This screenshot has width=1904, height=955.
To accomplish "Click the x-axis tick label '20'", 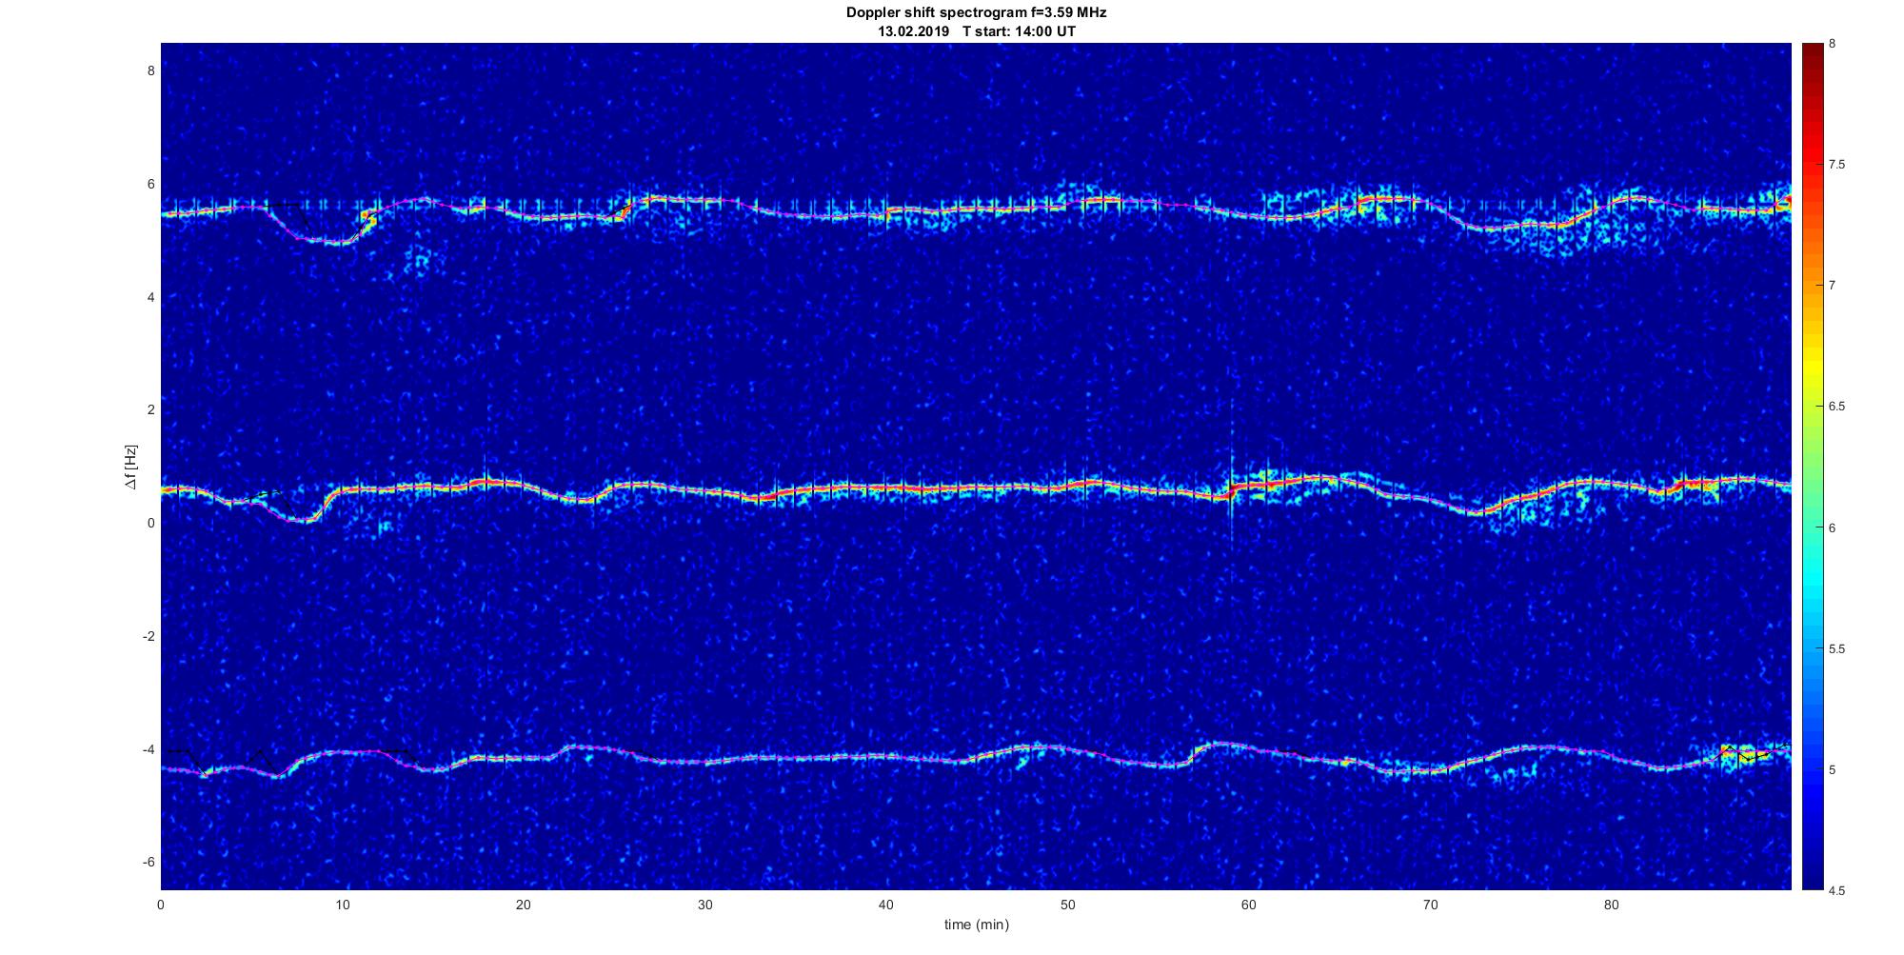I will click(524, 905).
